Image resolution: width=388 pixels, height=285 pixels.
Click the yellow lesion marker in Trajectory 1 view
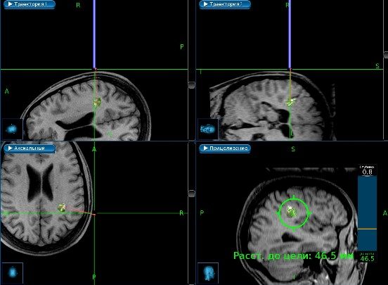pyautogui.click(x=97, y=102)
